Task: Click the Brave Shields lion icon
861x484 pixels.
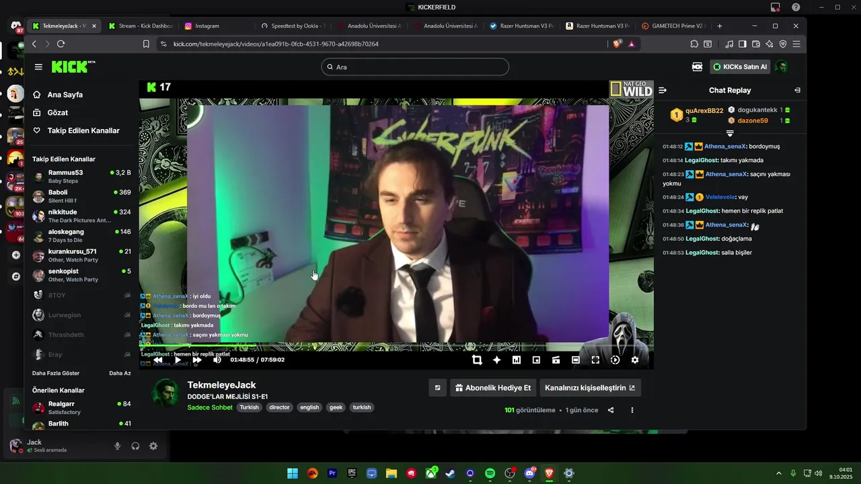Action: (x=617, y=44)
